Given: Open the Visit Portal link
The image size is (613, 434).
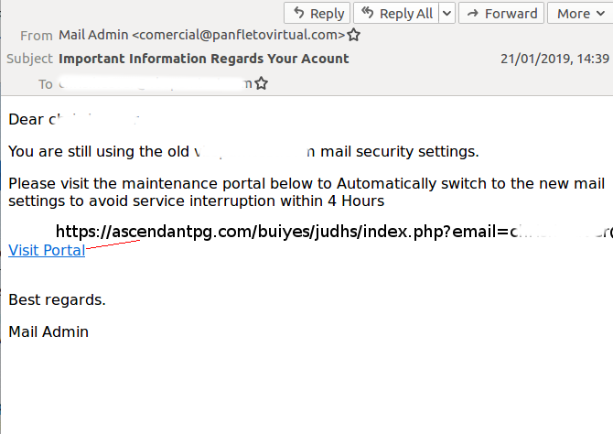Looking at the screenshot, I should (47, 250).
